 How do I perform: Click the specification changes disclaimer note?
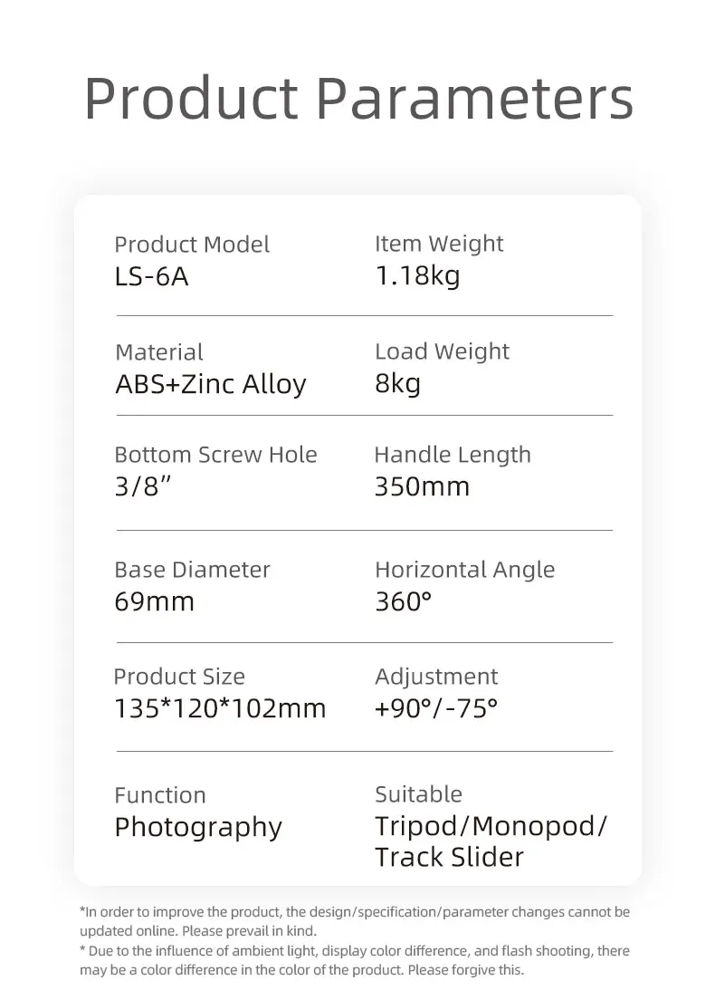coord(354,920)
